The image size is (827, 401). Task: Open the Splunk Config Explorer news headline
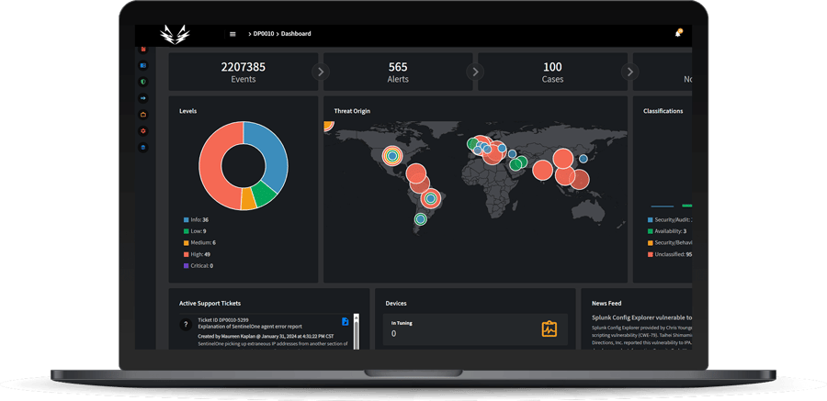click(x=641, y=317)
